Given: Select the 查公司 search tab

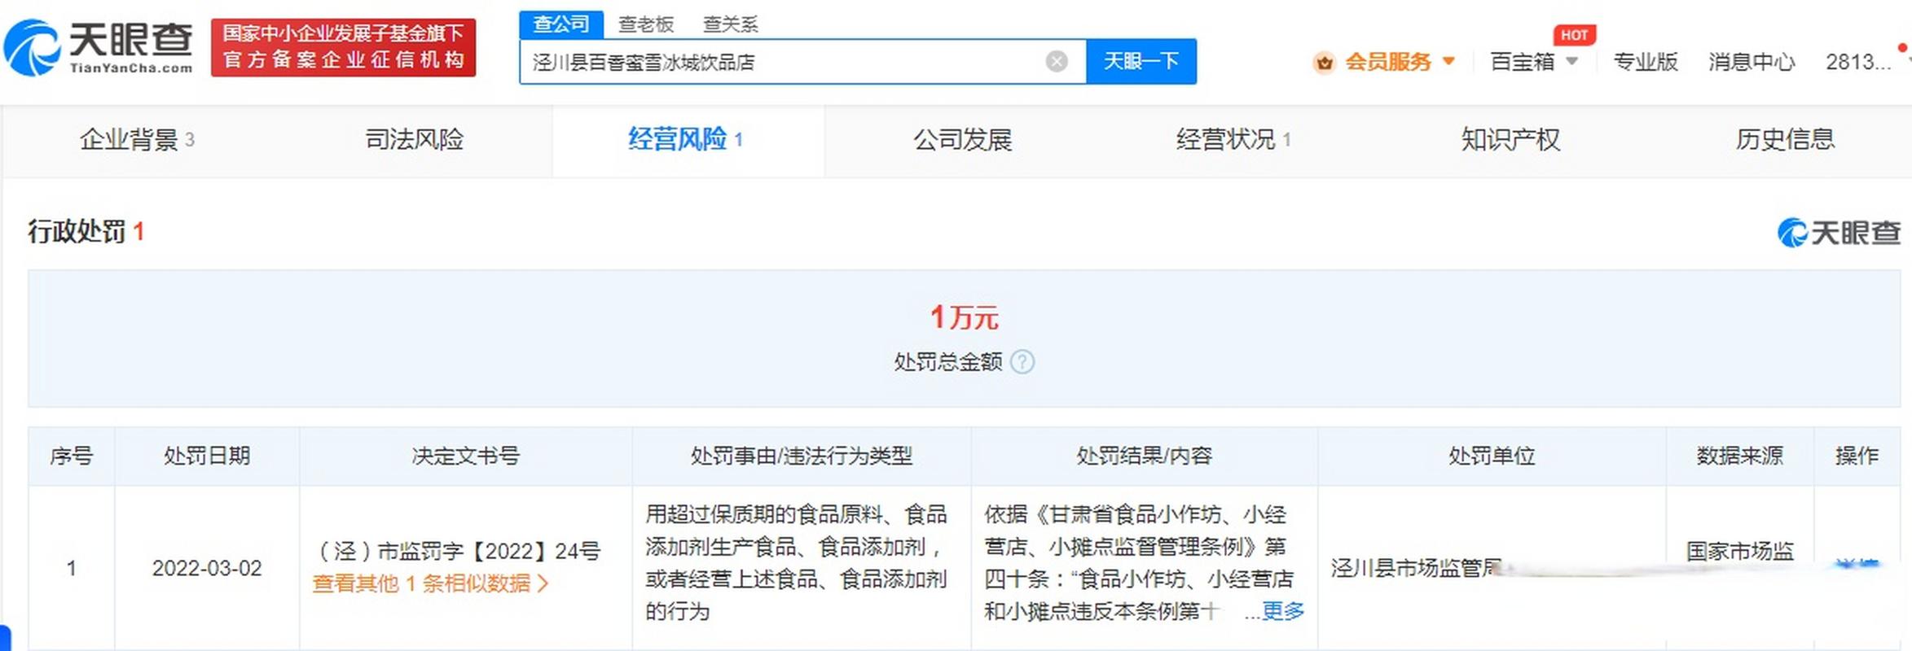Looking at the screenshot, I should click(561, 24).
